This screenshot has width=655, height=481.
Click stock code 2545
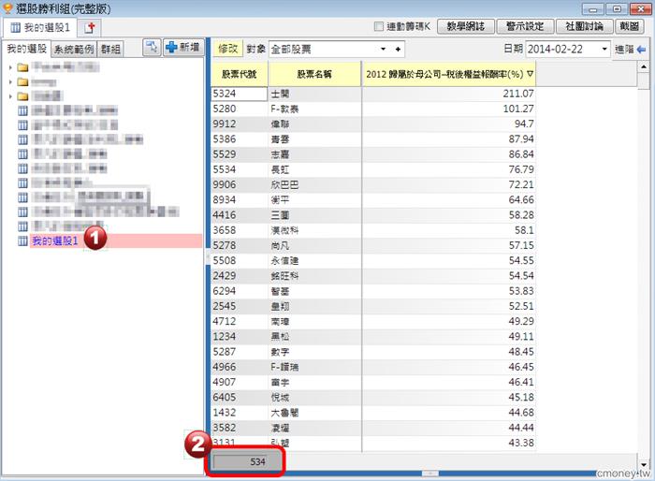(x=225, y=306)
